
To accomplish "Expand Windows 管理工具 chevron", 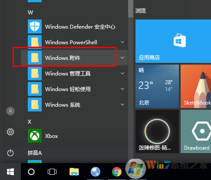I will tap(122, 73).
